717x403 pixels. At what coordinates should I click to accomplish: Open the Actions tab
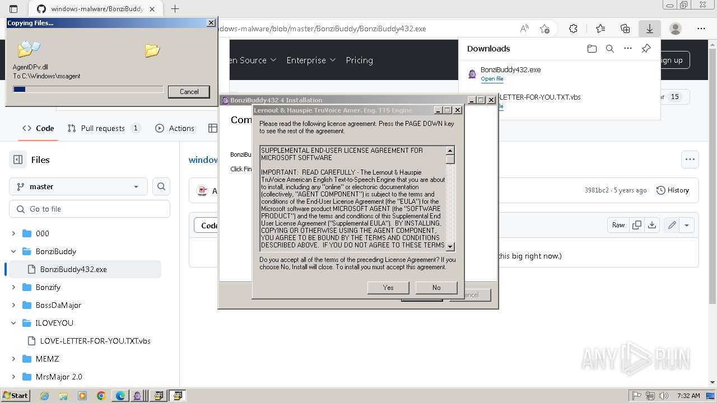coord(175,128)
